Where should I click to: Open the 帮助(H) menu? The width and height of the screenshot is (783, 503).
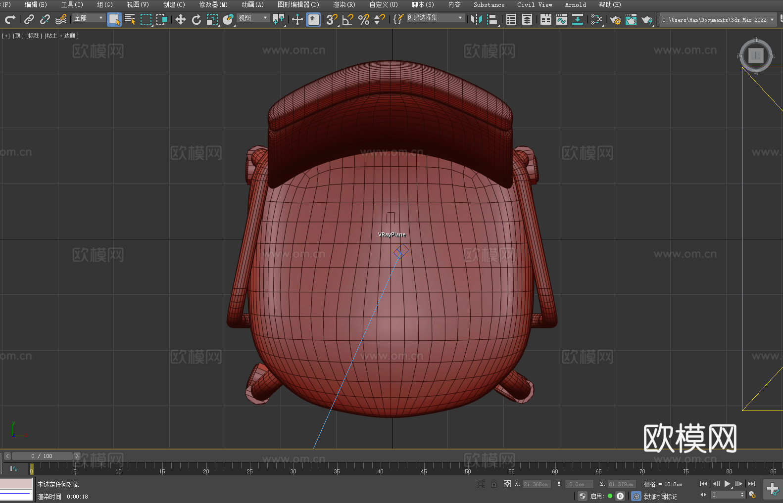pyautogui.click(x=610, y=4)
